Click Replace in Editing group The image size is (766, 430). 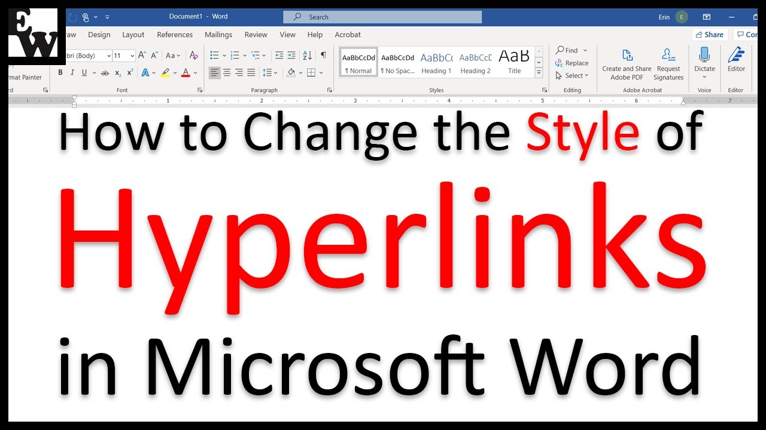572,63
